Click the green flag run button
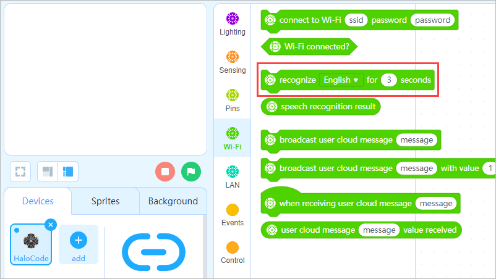Screen dimensions: 496x279 tap(191, 172)
